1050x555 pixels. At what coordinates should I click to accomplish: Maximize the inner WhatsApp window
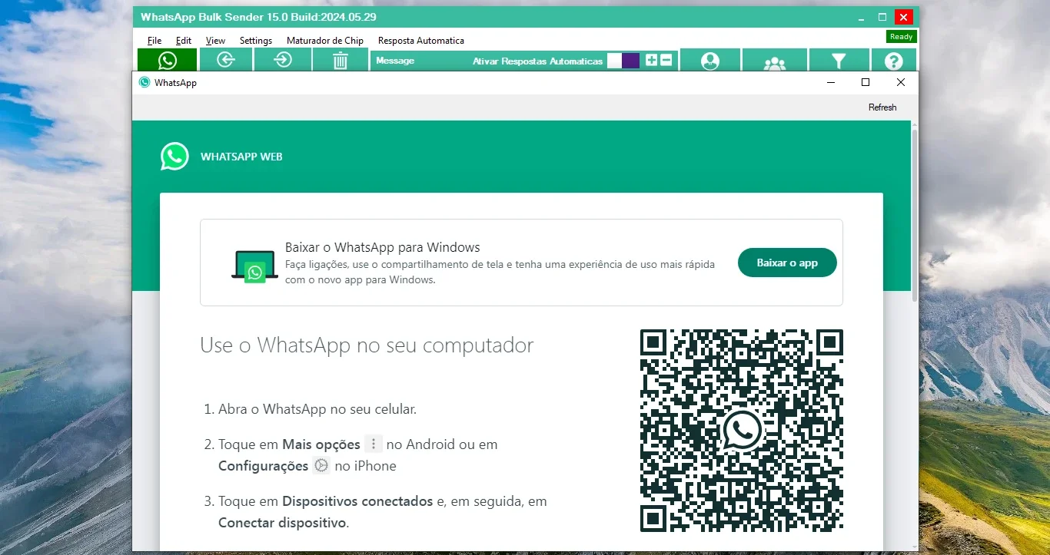[x=866, y=82]
